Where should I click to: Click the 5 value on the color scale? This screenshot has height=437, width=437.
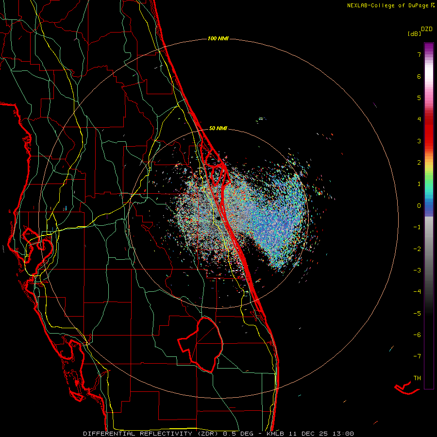[x=419, y=98]
